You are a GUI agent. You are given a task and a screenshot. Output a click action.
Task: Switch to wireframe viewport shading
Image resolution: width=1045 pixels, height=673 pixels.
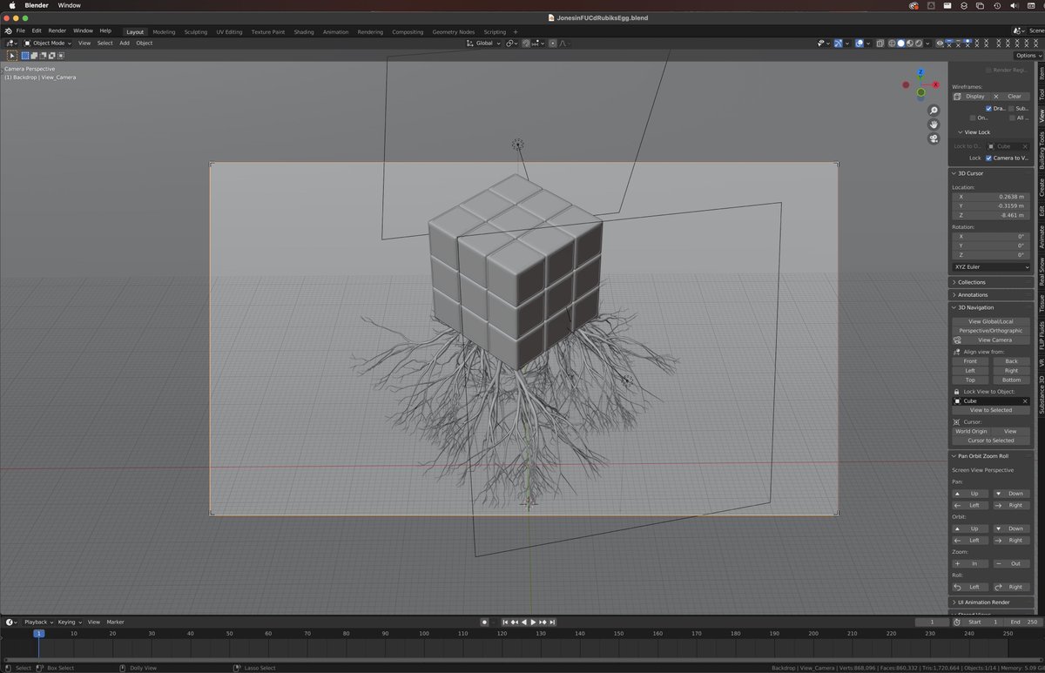(892, 43)
